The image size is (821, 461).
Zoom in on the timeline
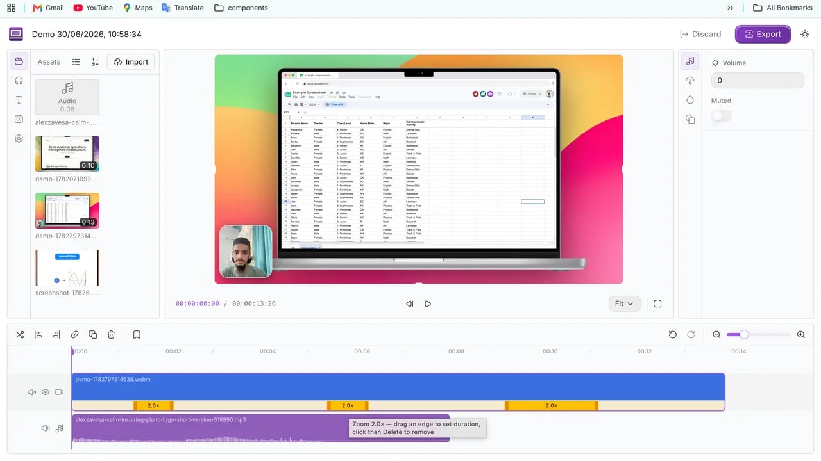click(800, 334)
